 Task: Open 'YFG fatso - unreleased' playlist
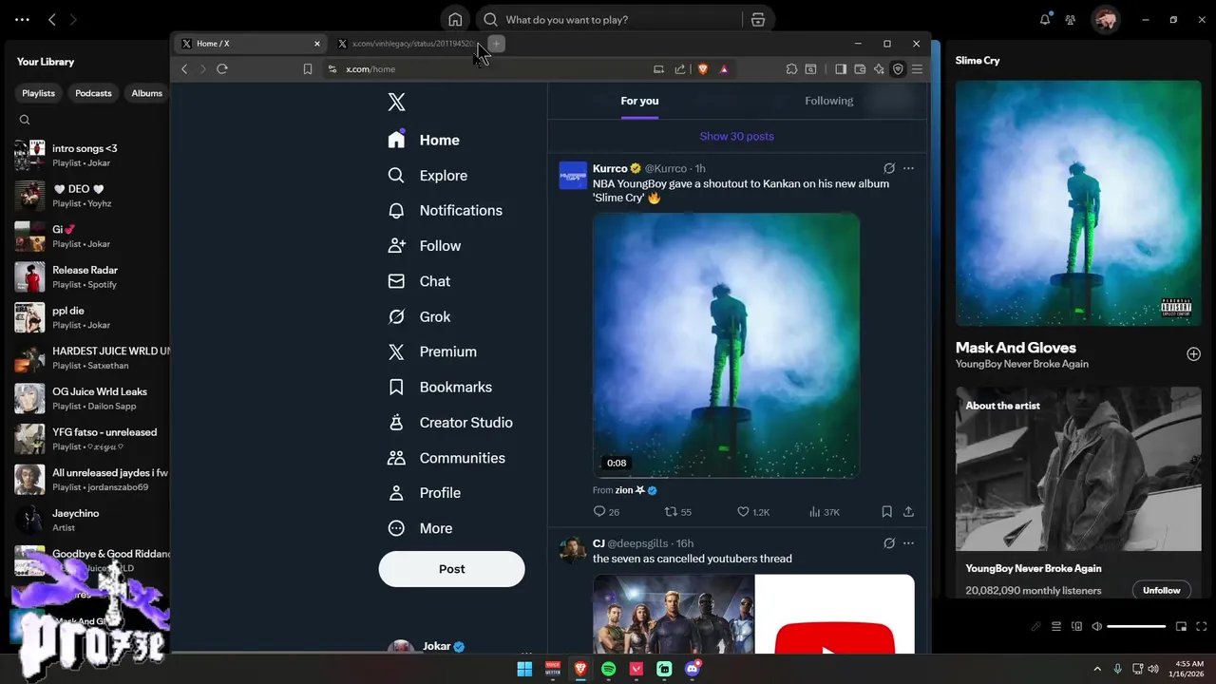click(x=92, y=439)
